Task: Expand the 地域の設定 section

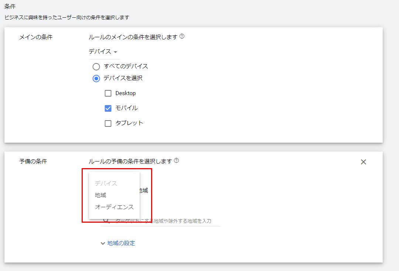Action: click(121, 243)
